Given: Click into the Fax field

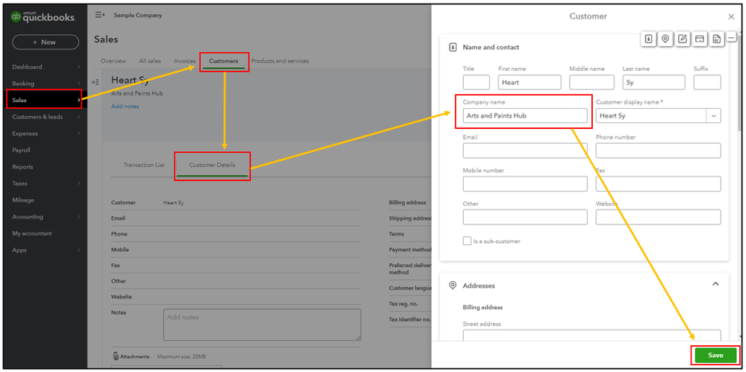Looking at the screenshot, I should 658,183.
